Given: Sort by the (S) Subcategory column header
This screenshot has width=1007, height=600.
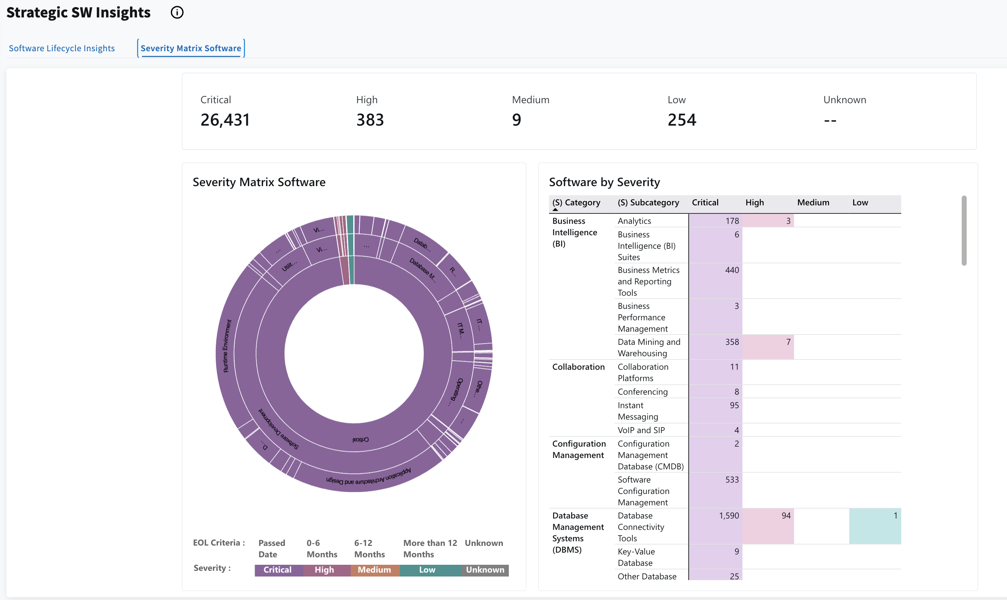Looking at the screenshot, I should coord(648,202).
